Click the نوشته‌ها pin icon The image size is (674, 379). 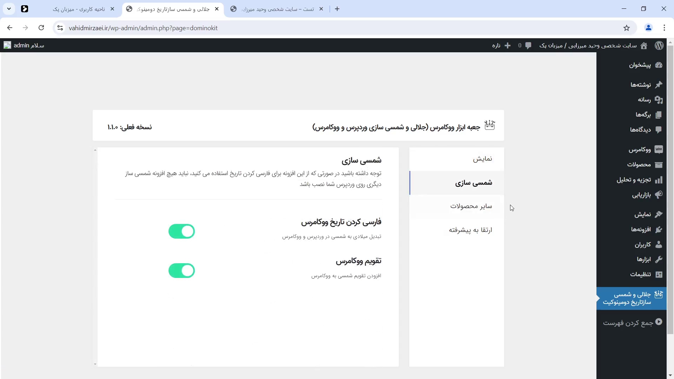[x=659, y=85]
